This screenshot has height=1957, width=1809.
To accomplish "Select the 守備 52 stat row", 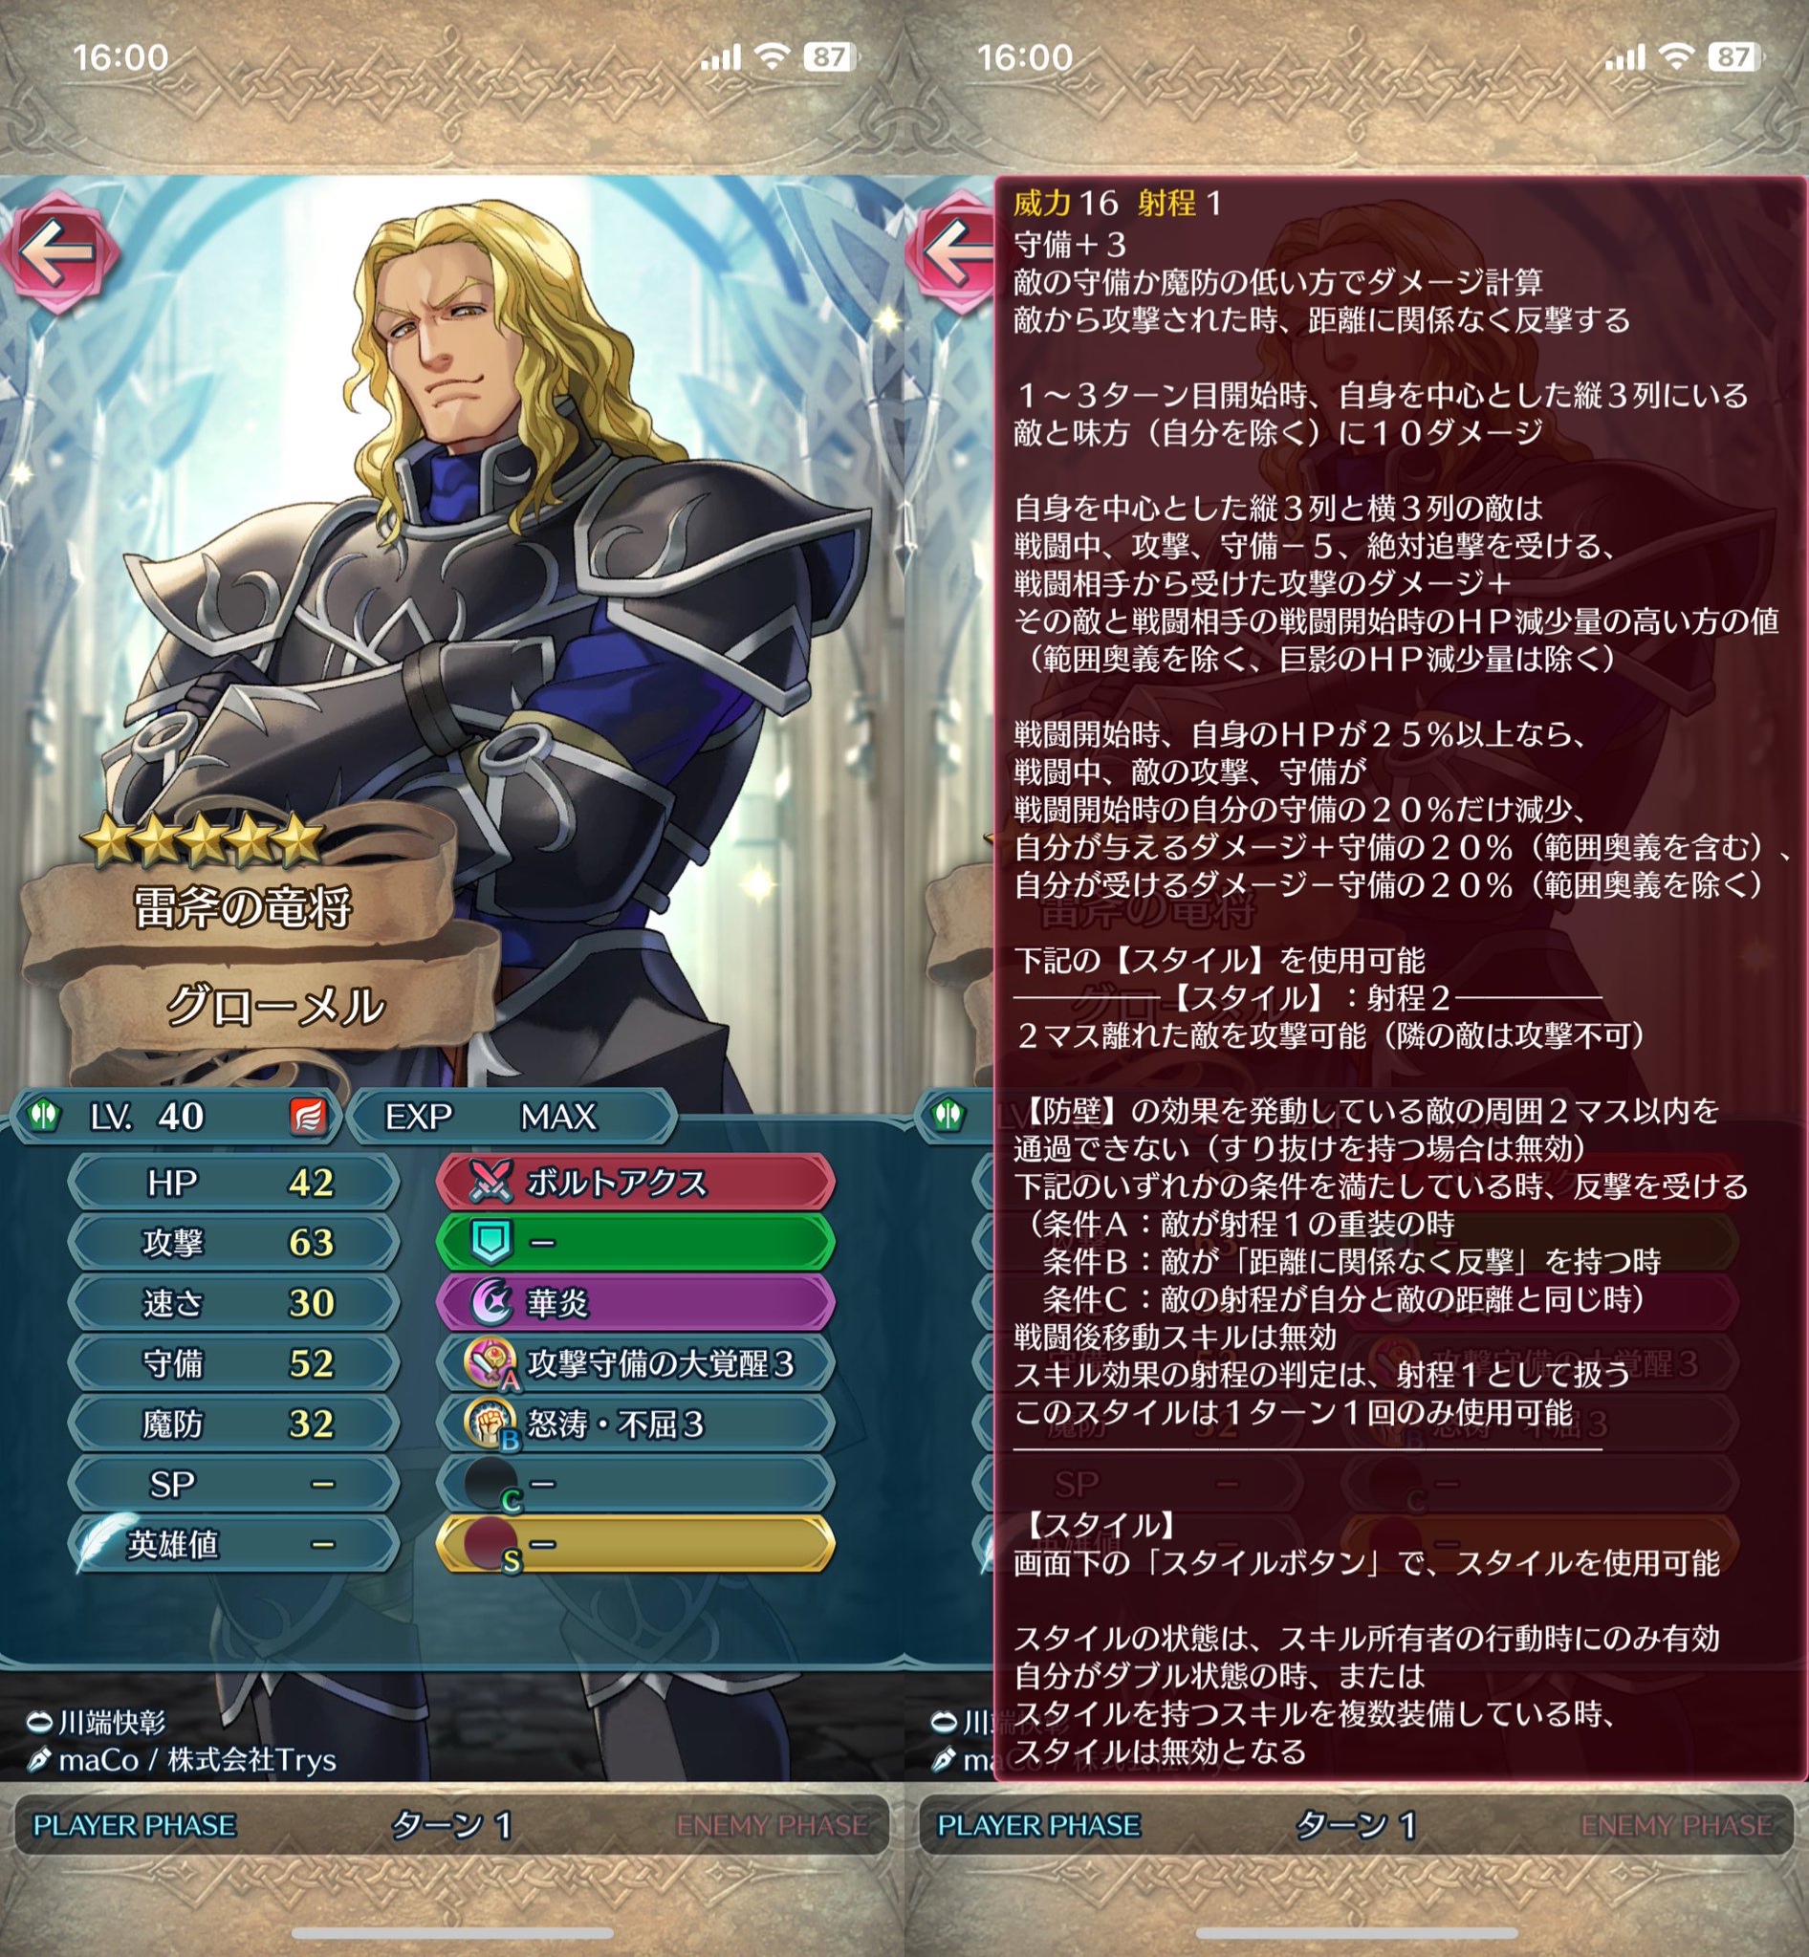I will click(x=234, y=1363).
